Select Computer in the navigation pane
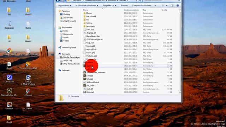This screenshot has width=226, height=127. point(66,54)
